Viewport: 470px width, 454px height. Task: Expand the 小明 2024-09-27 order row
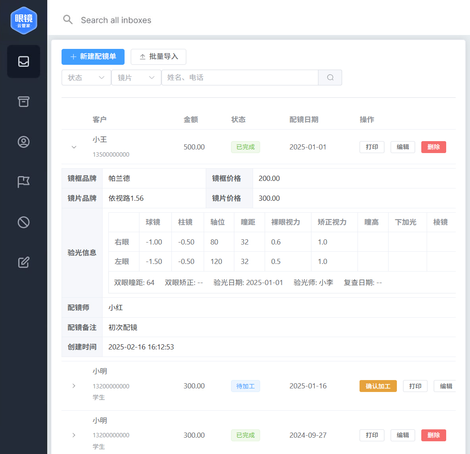[74, 435]
